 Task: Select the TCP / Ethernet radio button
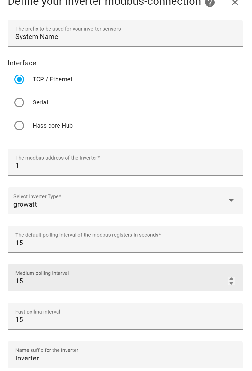[19, 79]
